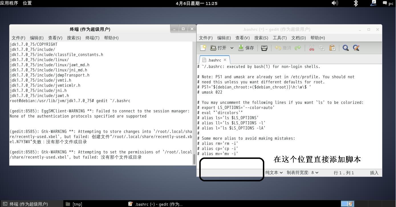
Task: Select the .bashrc document tab
Action: point(214,60)
